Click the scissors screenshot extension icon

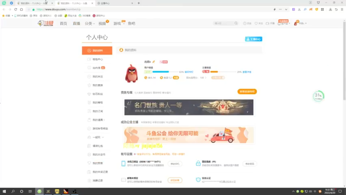299,10
